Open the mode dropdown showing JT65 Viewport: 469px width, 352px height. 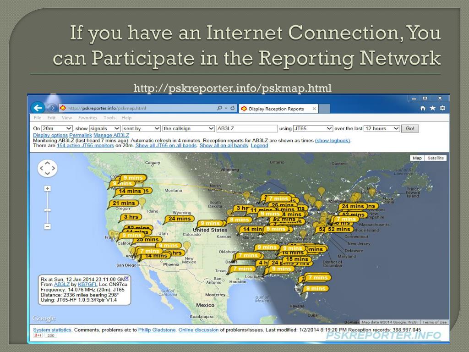[313, 128]
